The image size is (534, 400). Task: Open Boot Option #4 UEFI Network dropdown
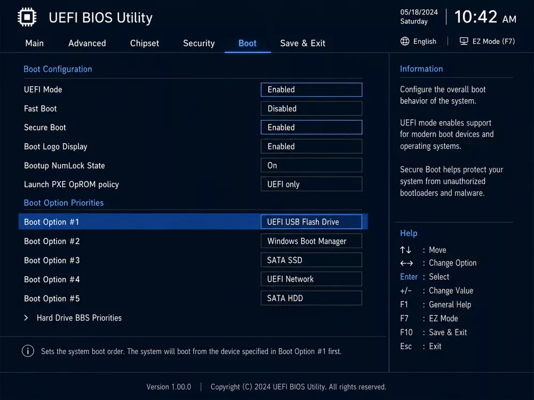[311, 279]
